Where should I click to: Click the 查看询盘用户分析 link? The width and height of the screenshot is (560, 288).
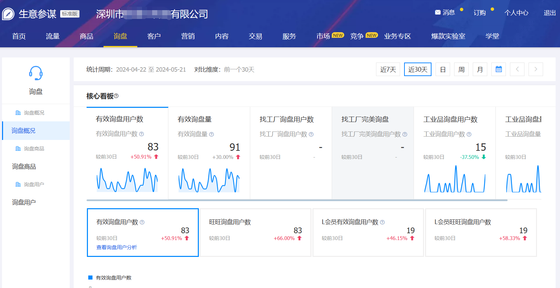pos(117,247)
